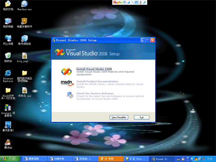
Task: Open the My Computer desktop icon
Action: click(x=8, y=21)
